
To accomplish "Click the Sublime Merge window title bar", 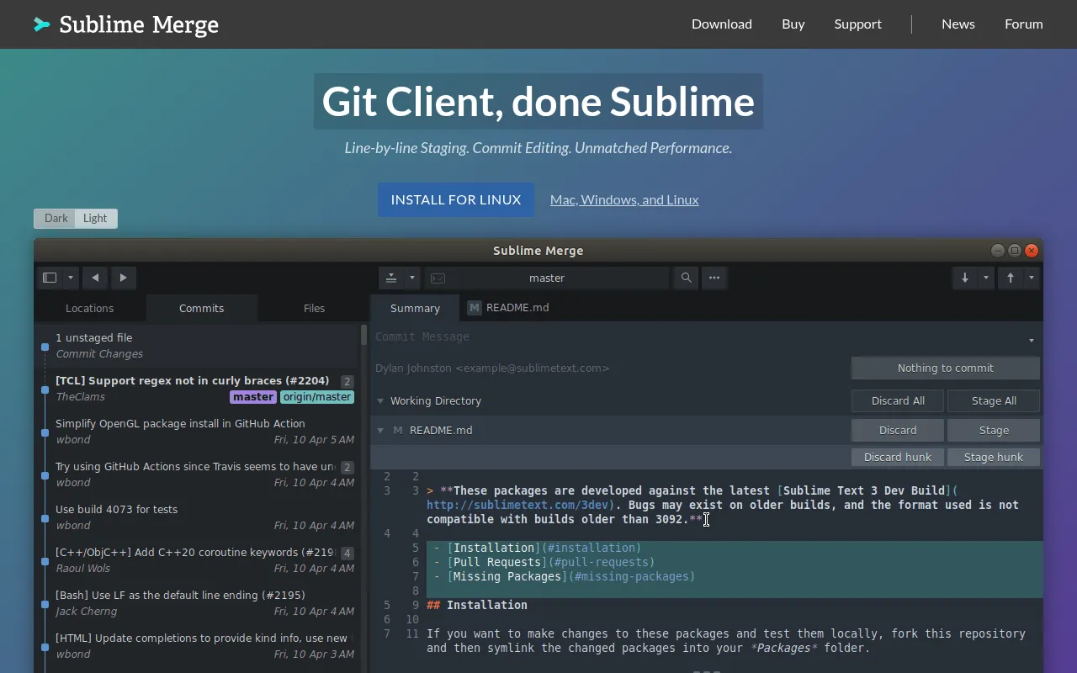I will 538,250.
